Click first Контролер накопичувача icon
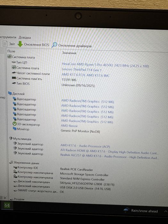 click(15, 172)
